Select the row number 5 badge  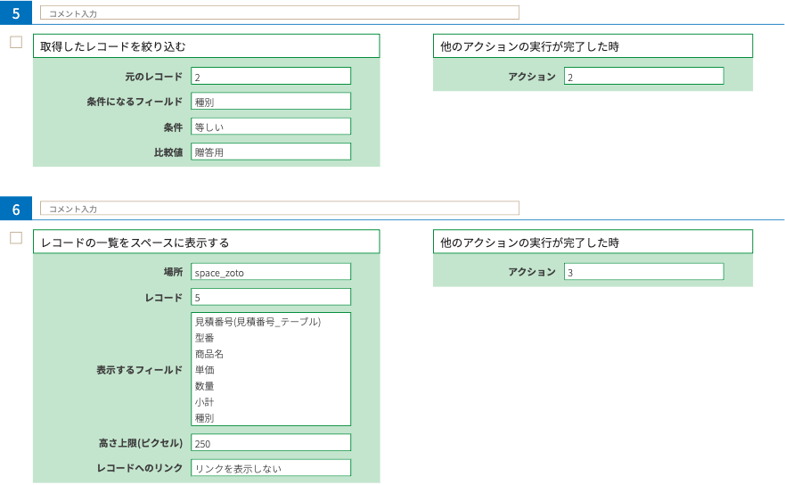click(15, 12)
